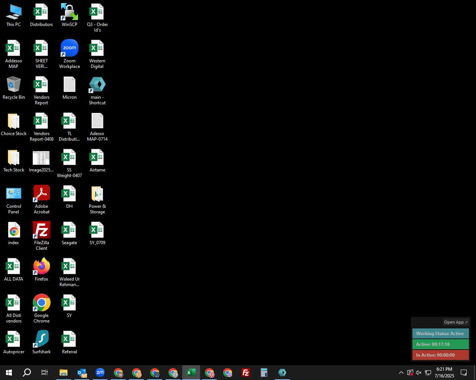
Task: Open Task View from the taskbar
Action: point(45,373)
